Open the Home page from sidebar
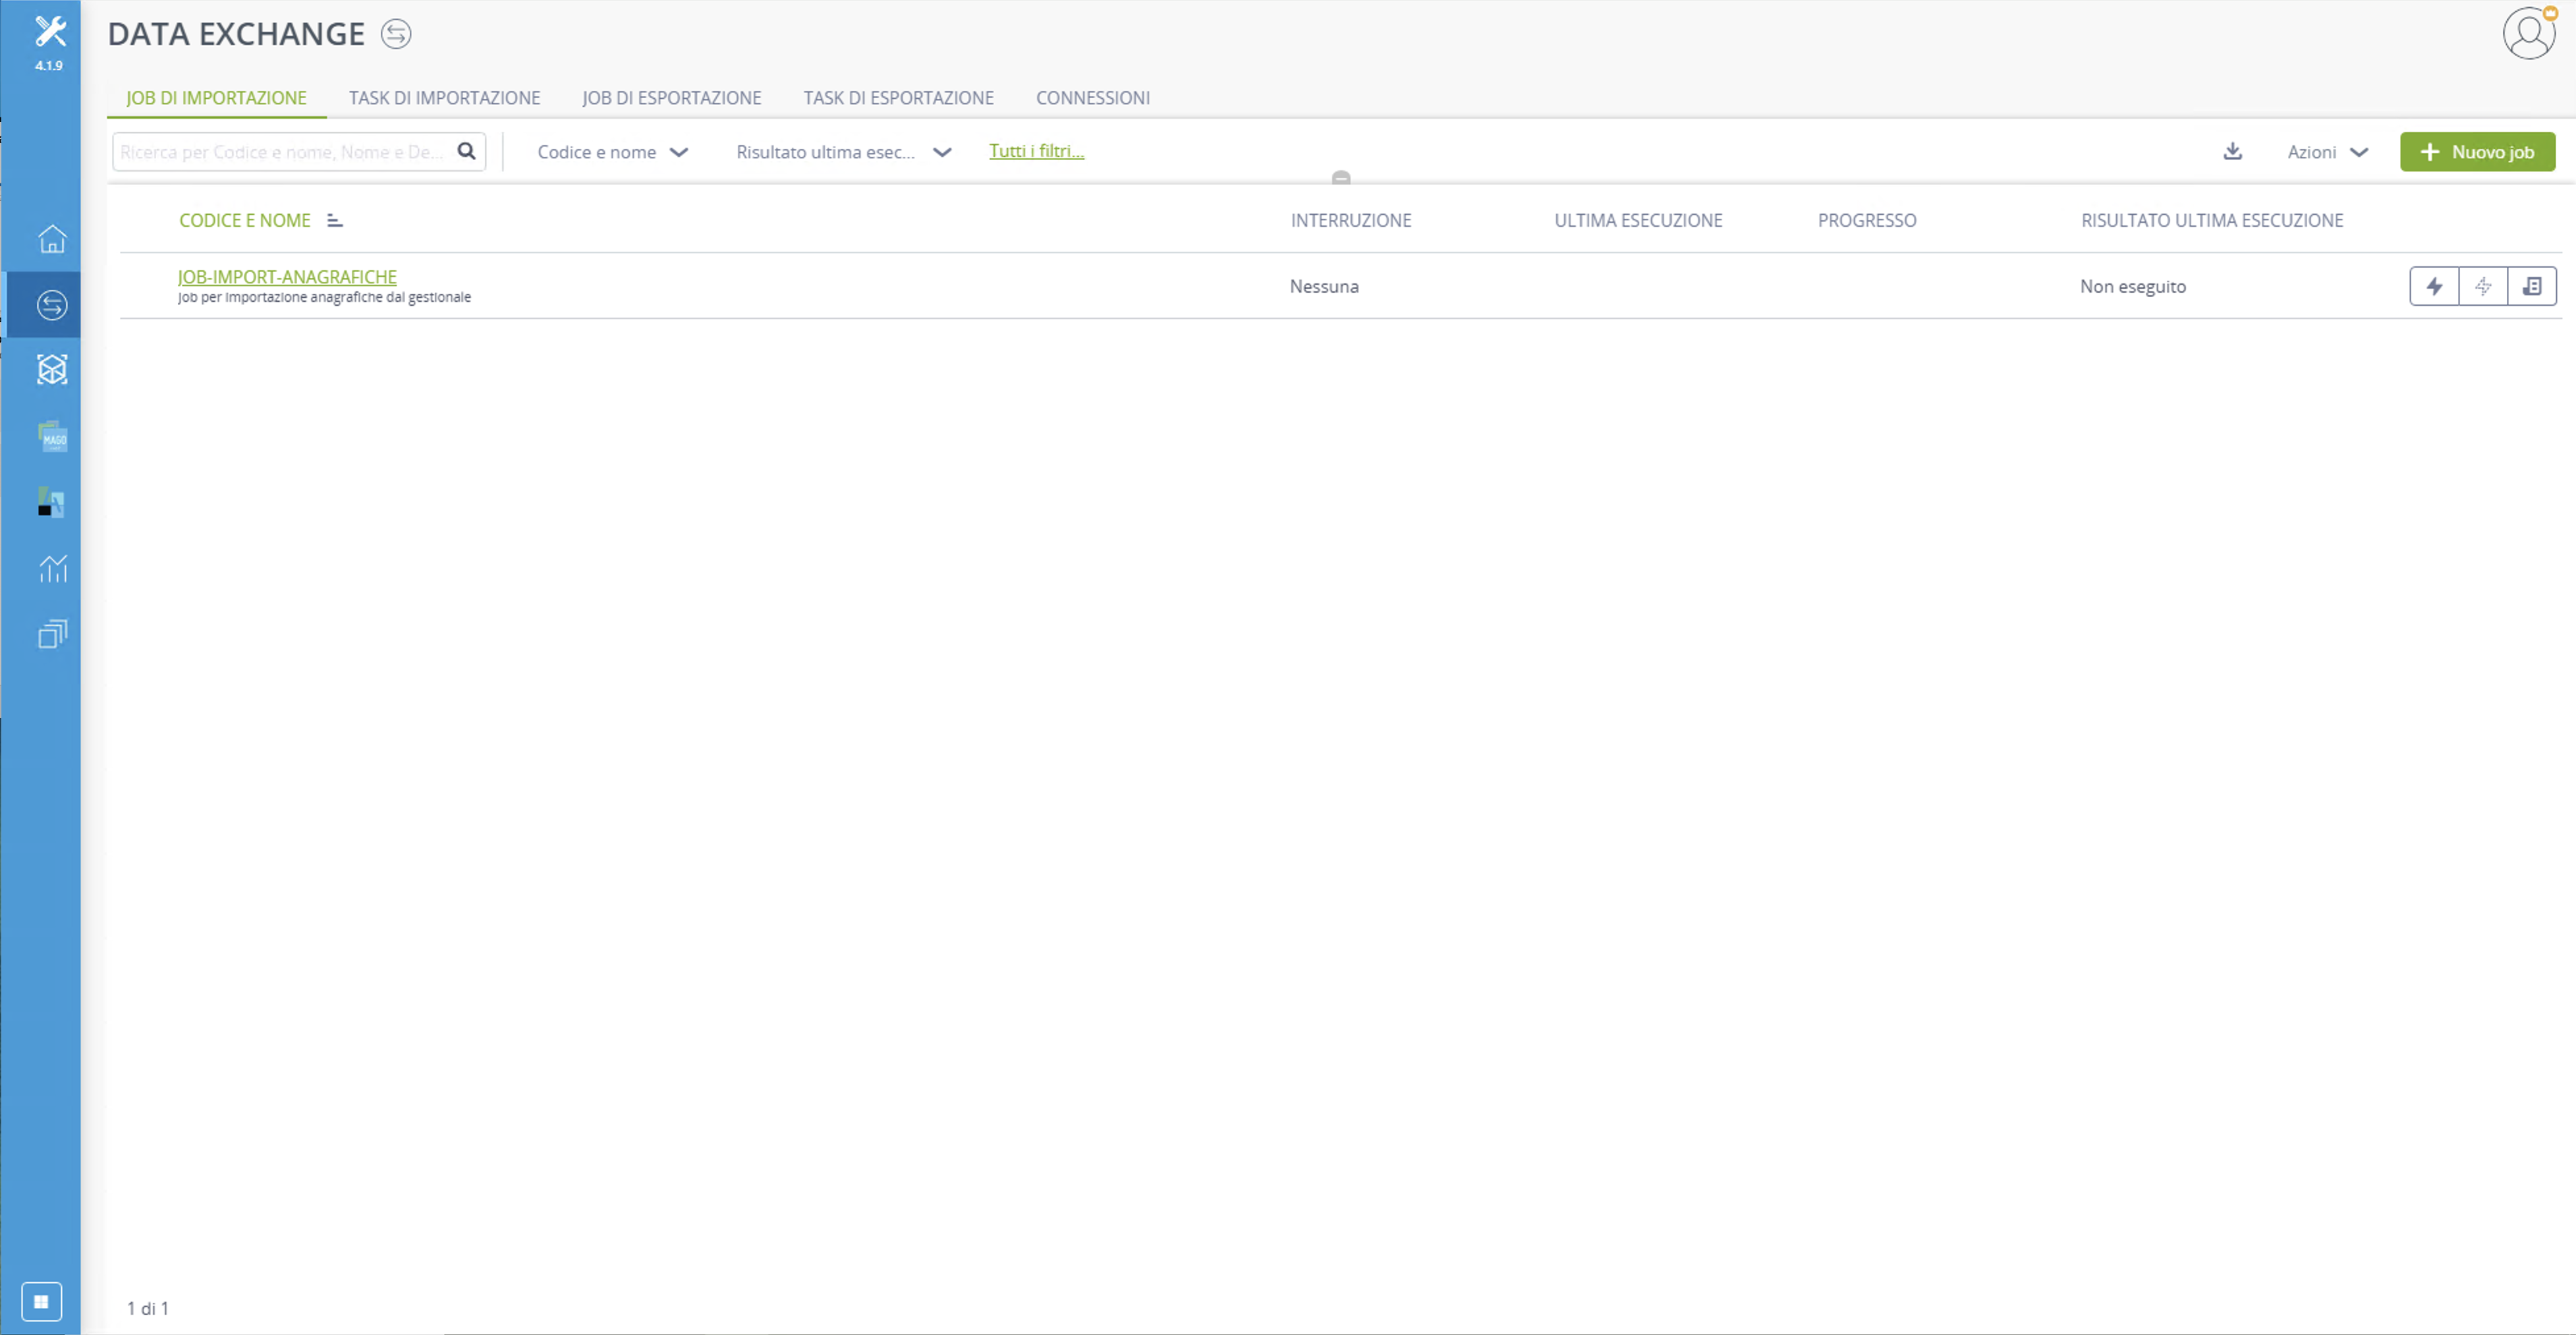This screenshot has width=2576, height=1335. point(52,239)
